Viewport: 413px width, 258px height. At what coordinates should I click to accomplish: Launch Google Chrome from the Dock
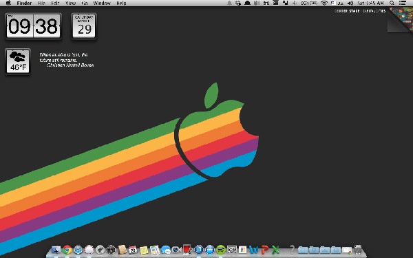pos(67,249)
